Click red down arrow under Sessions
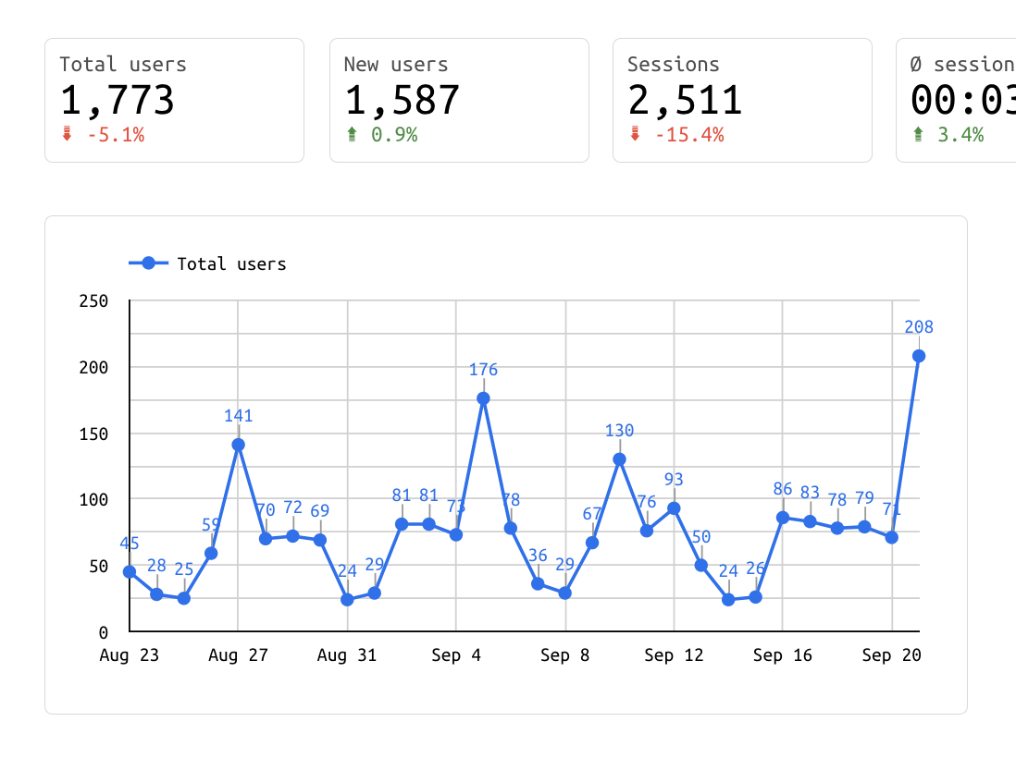This screenshot has height=758, width=1016. [x=634, y=135]
